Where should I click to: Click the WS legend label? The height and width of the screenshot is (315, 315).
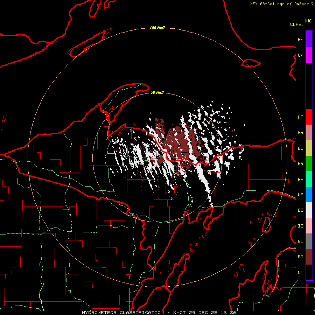click(300, 195)
